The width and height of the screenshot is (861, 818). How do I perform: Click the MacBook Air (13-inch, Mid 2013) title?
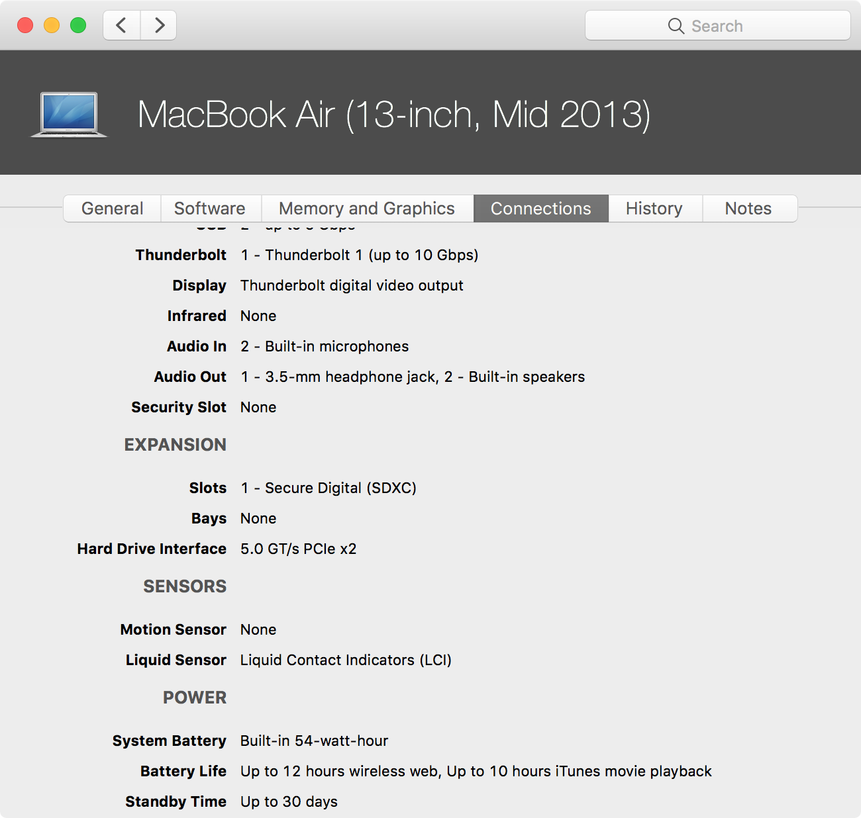[394, 114]
